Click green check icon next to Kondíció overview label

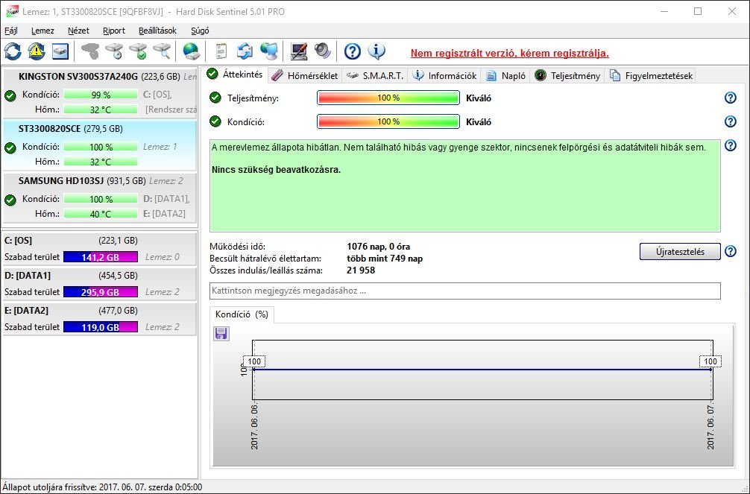click(215, 121)
